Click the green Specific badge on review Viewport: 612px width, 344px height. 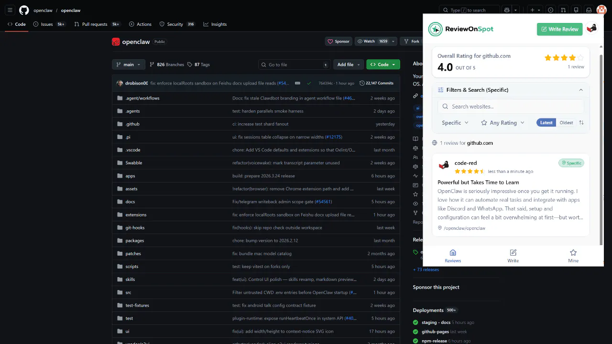pyautogui.click(x=571, y=163)
